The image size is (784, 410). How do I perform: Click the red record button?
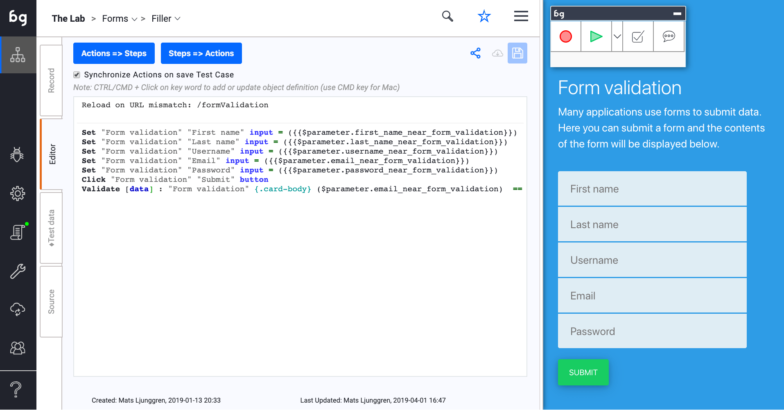pos(565,37)
